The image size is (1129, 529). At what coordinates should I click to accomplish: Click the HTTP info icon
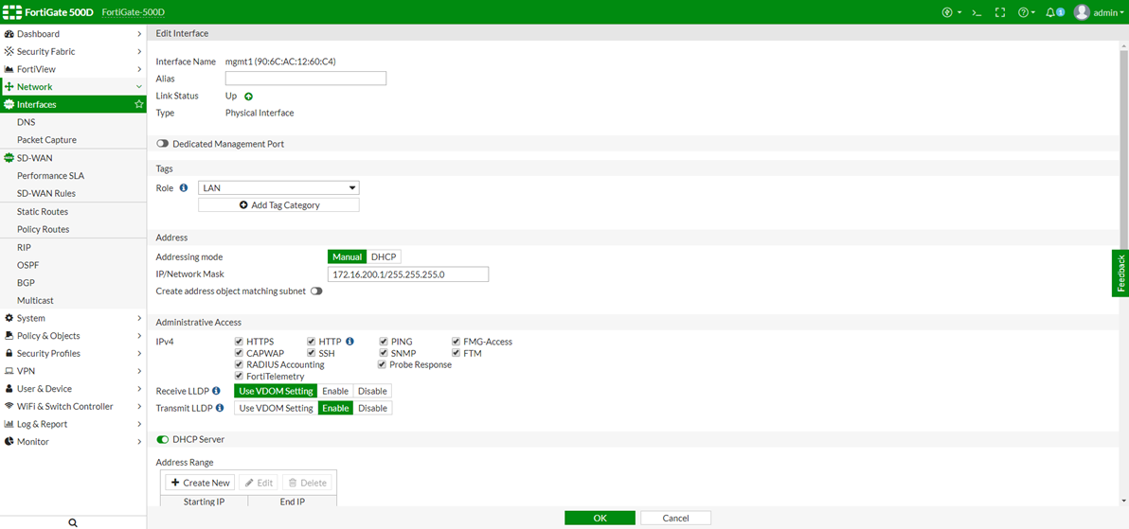(349, 342)
